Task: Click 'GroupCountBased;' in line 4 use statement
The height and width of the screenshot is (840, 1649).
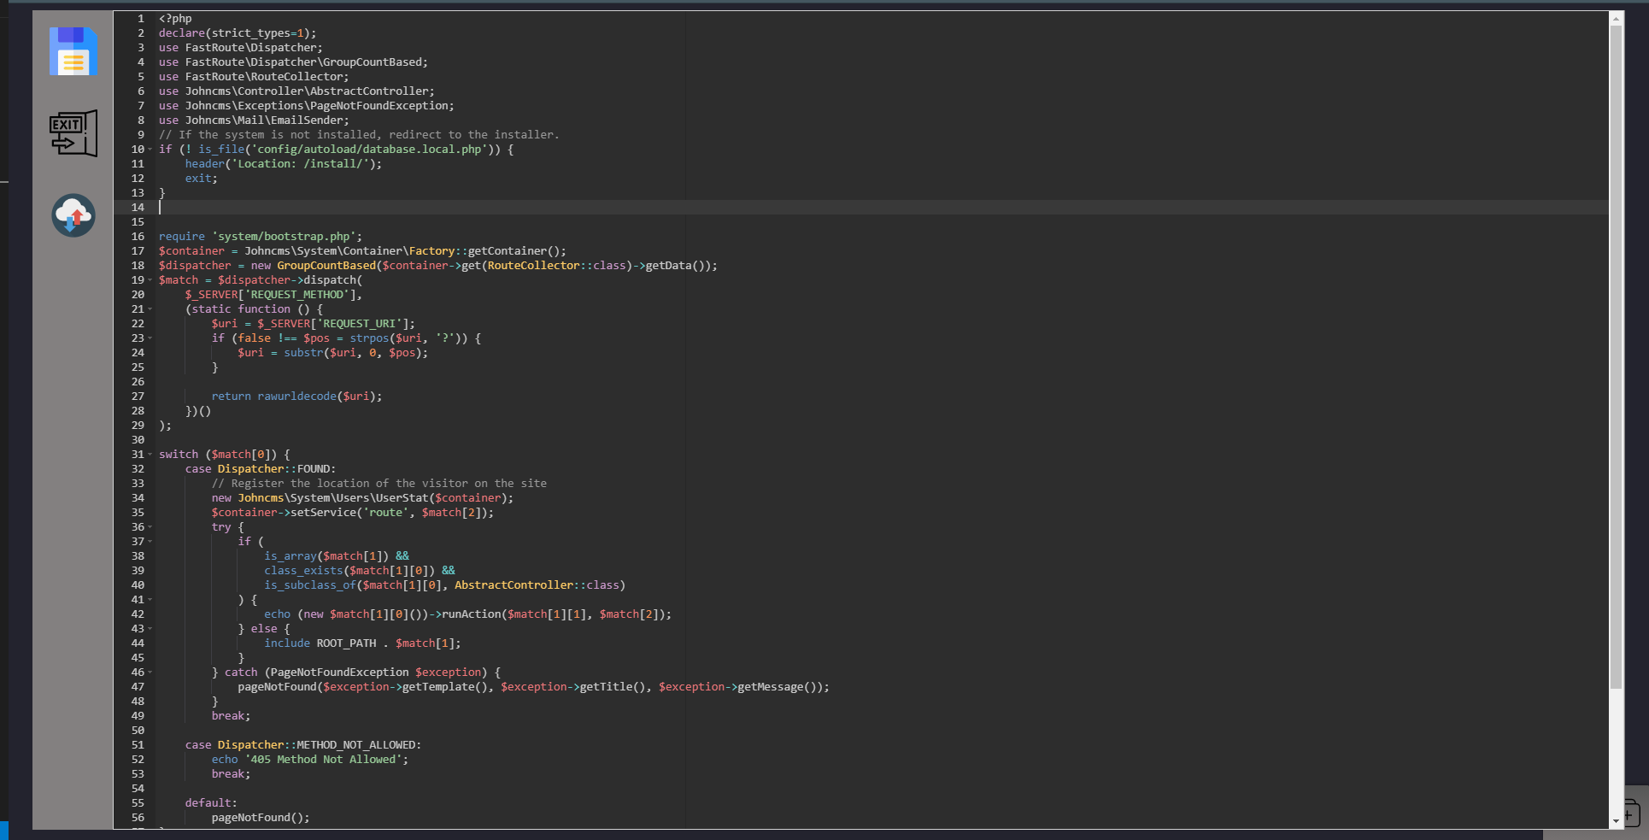Action: coord(376,62)
